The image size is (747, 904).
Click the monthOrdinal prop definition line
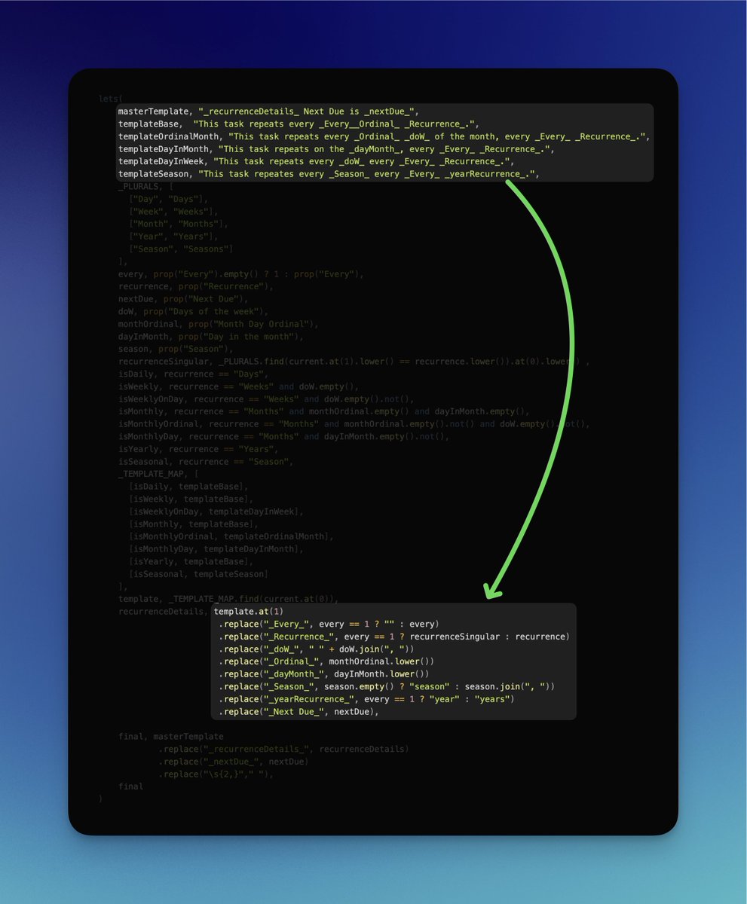click(x=219, y=325)
